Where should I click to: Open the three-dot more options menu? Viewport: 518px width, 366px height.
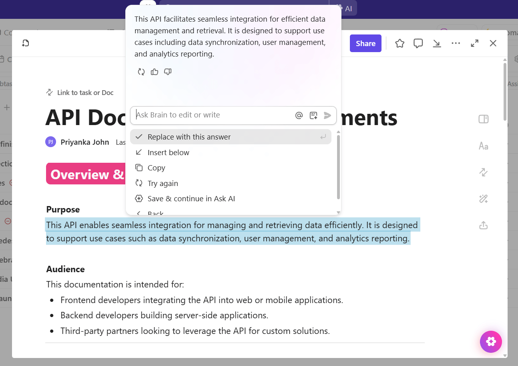[456, 43]
